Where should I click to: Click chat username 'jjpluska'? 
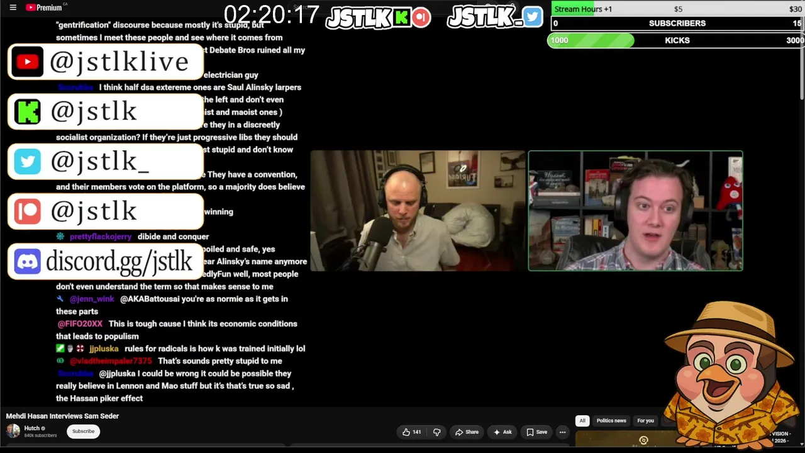(x=104, y=349)
